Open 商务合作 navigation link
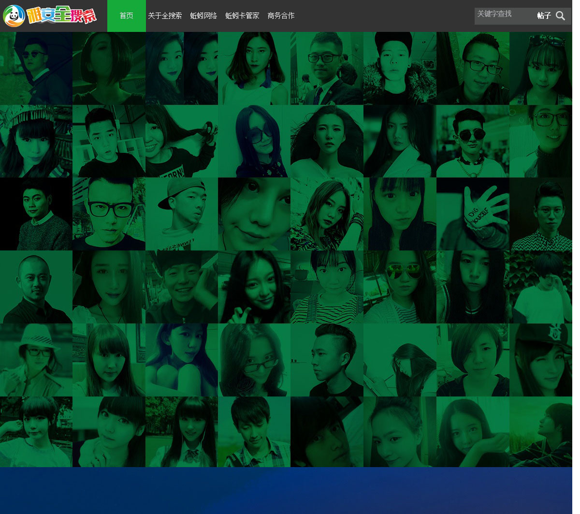 281,16
